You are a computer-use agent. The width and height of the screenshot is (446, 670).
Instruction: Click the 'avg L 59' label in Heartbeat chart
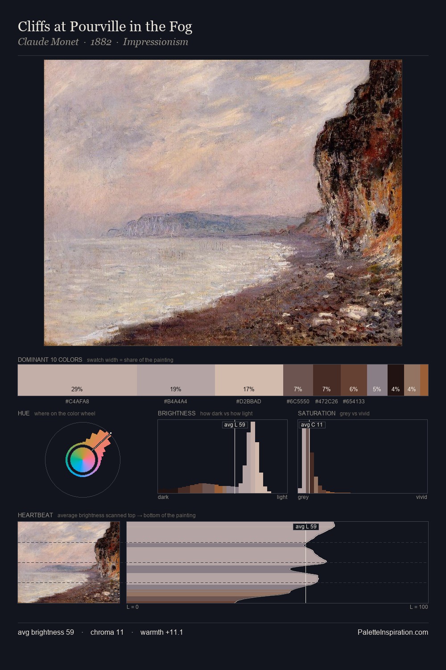(x=306, y=527)
